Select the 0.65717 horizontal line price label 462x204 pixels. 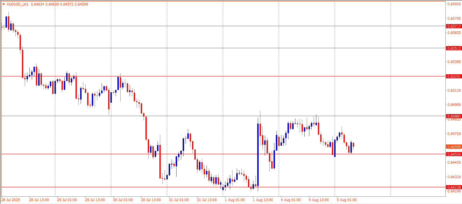click(454, 26)
